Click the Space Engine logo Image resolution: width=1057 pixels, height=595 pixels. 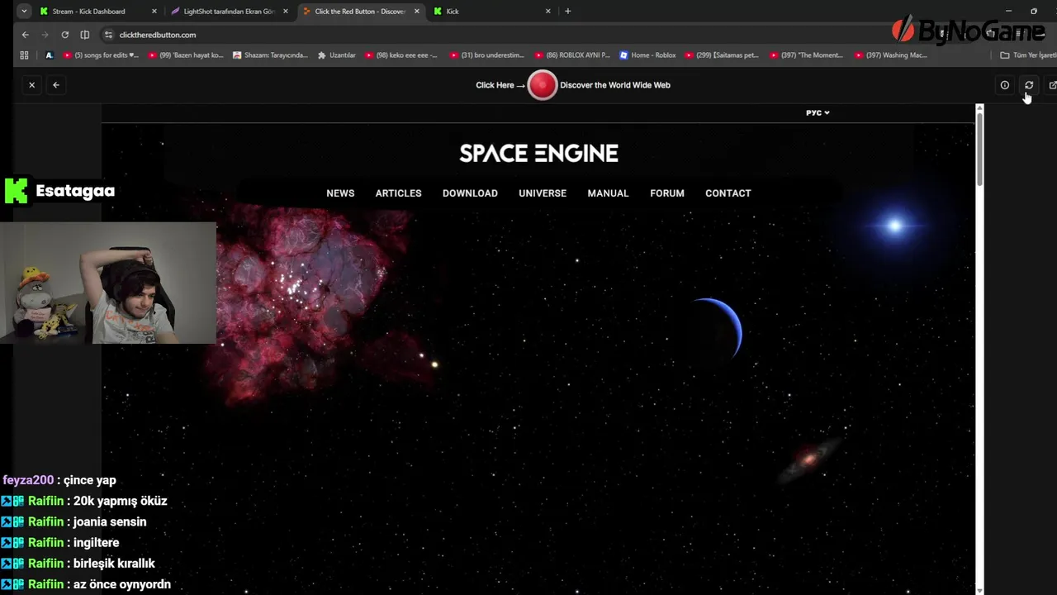538,153
